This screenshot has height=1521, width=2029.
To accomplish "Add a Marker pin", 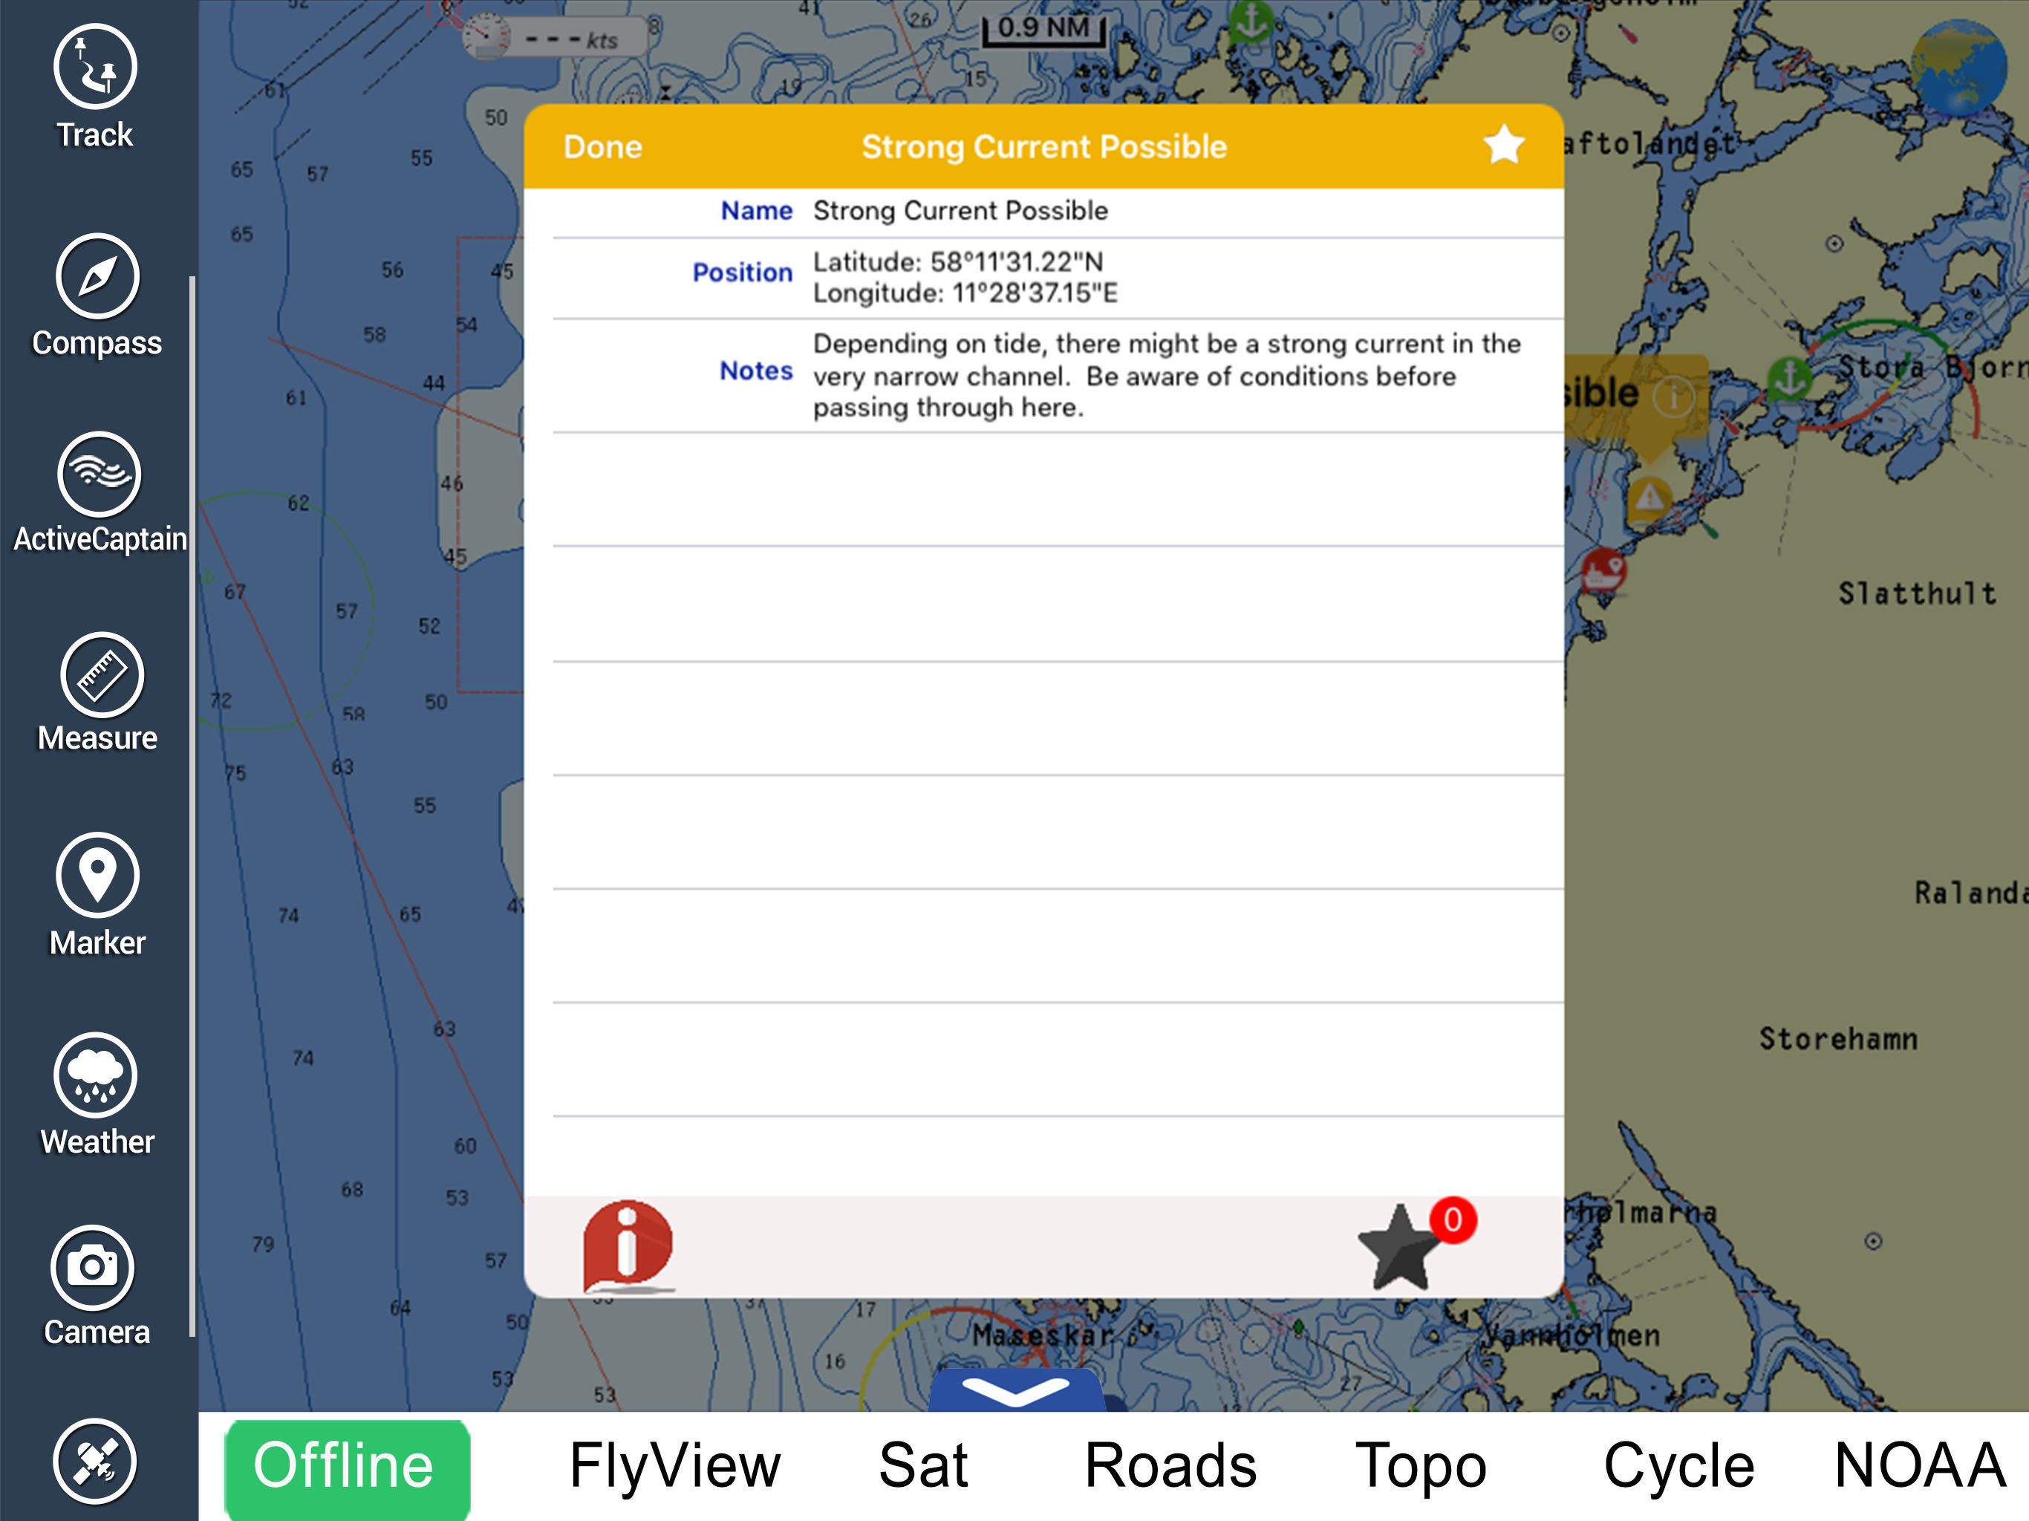I will tap(97, 875).
